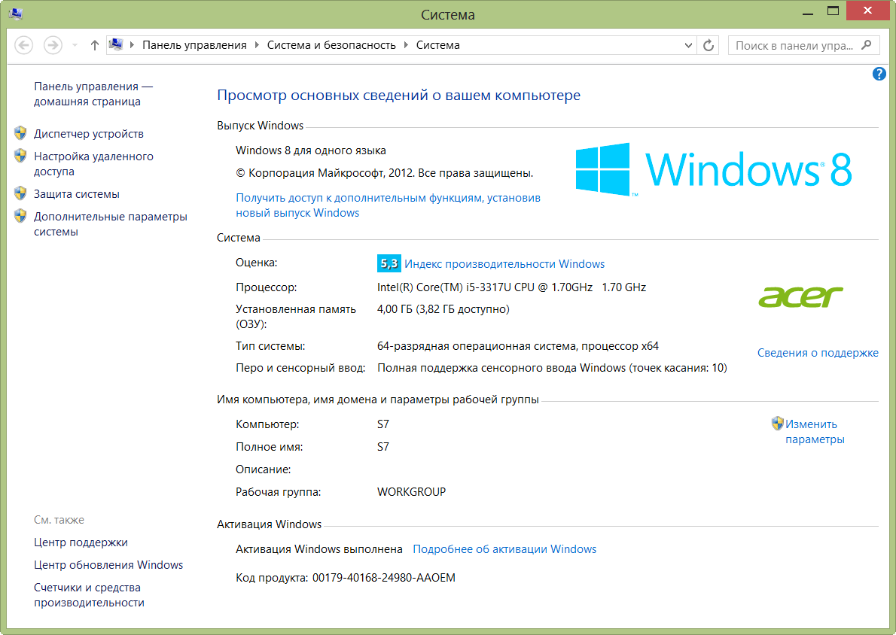Open Сведения о поддержке link
Viewport: 896px width, 635px height.
pyautogui.click(x=818, y=353)
